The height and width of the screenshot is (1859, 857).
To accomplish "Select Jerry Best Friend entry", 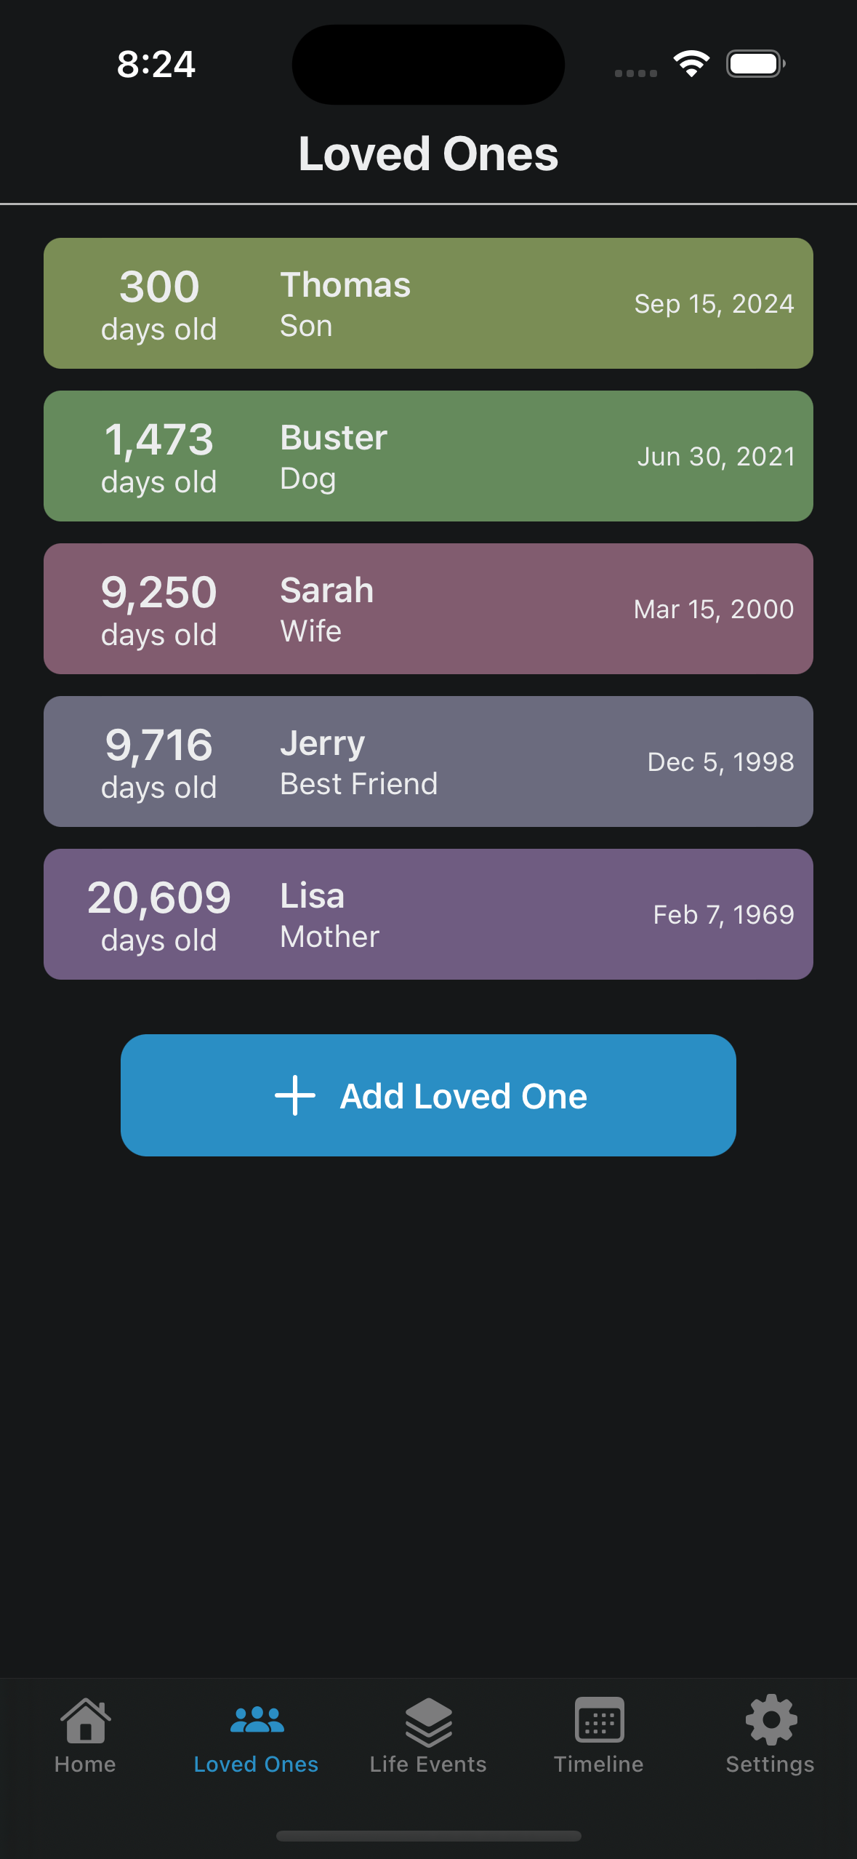I will click(428, 761).
